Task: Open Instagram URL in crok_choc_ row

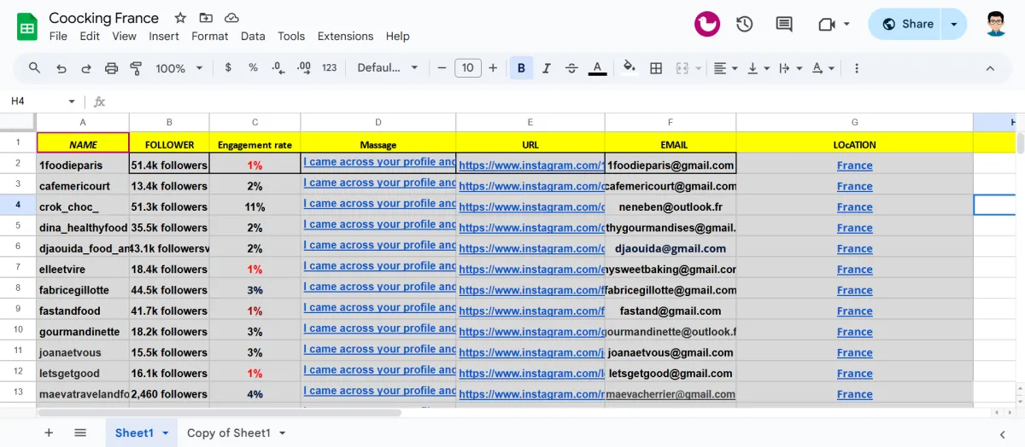Action: [531, 207]
